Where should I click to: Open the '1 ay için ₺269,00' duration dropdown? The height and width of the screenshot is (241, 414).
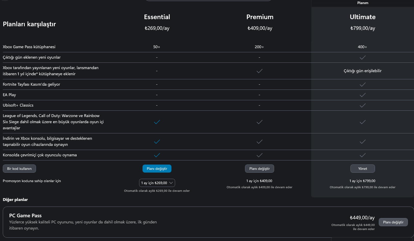click(x=157, y=183)
